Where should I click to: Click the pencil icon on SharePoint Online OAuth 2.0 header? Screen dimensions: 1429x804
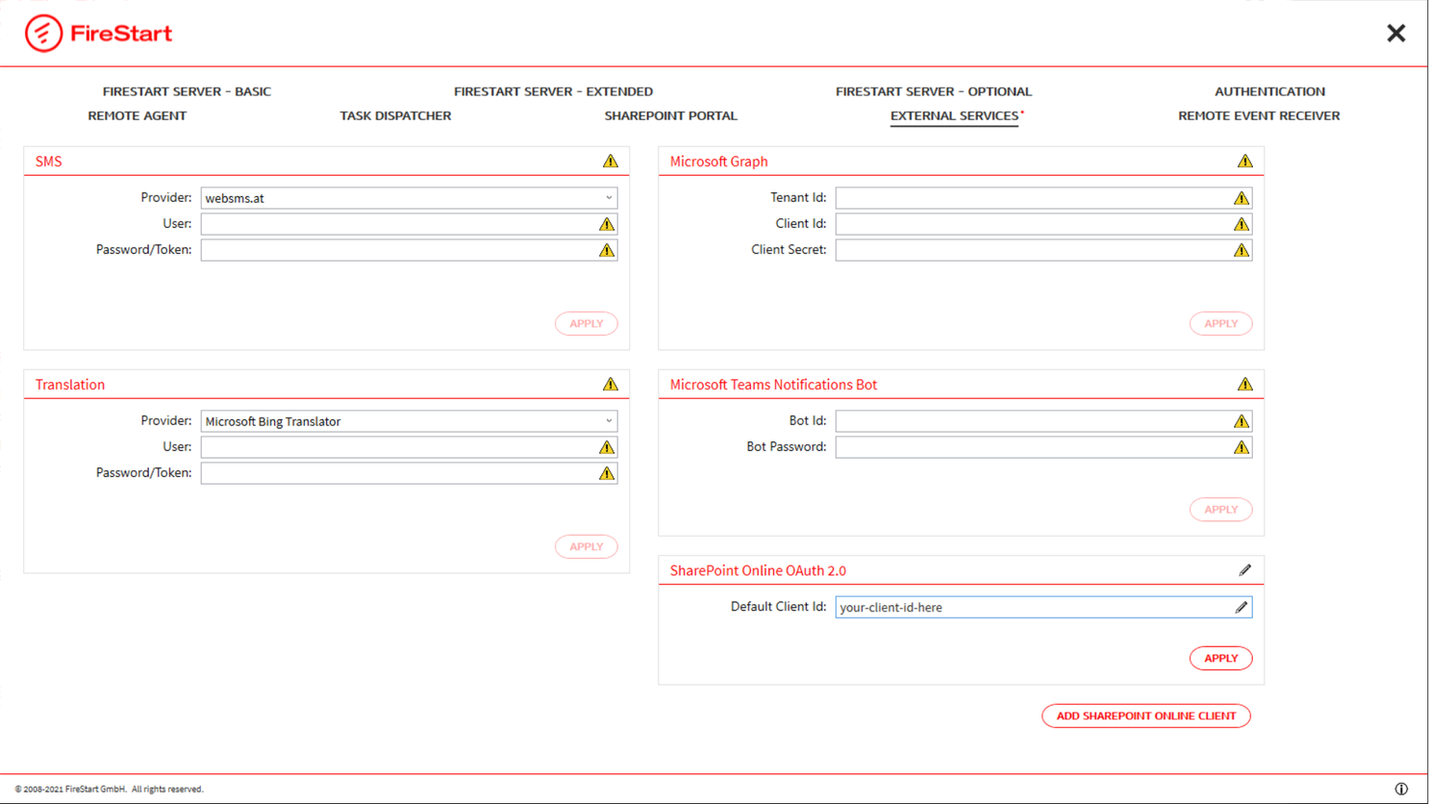point(1244,569)
